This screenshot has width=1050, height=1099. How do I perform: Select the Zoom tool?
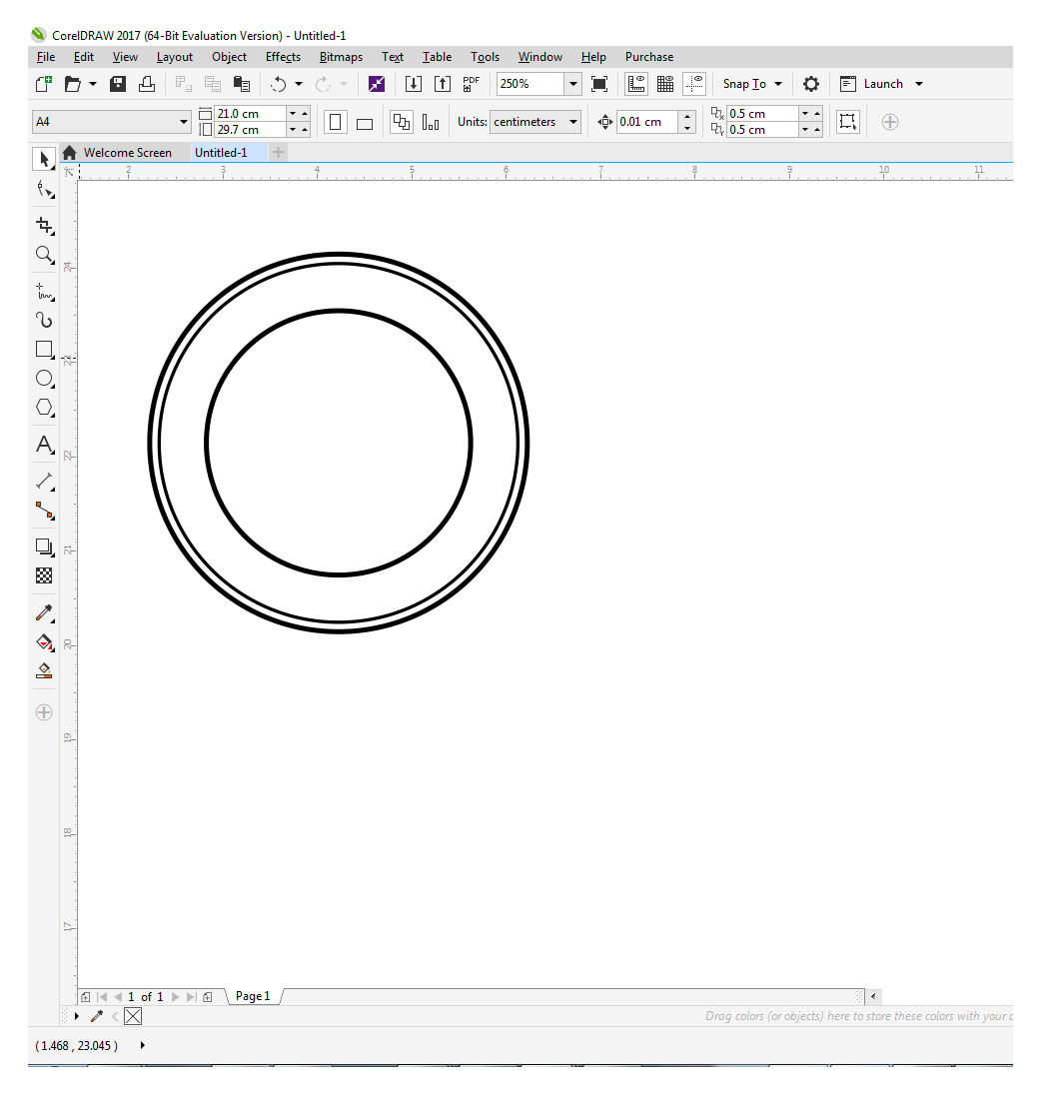click(x=44, y=255)
